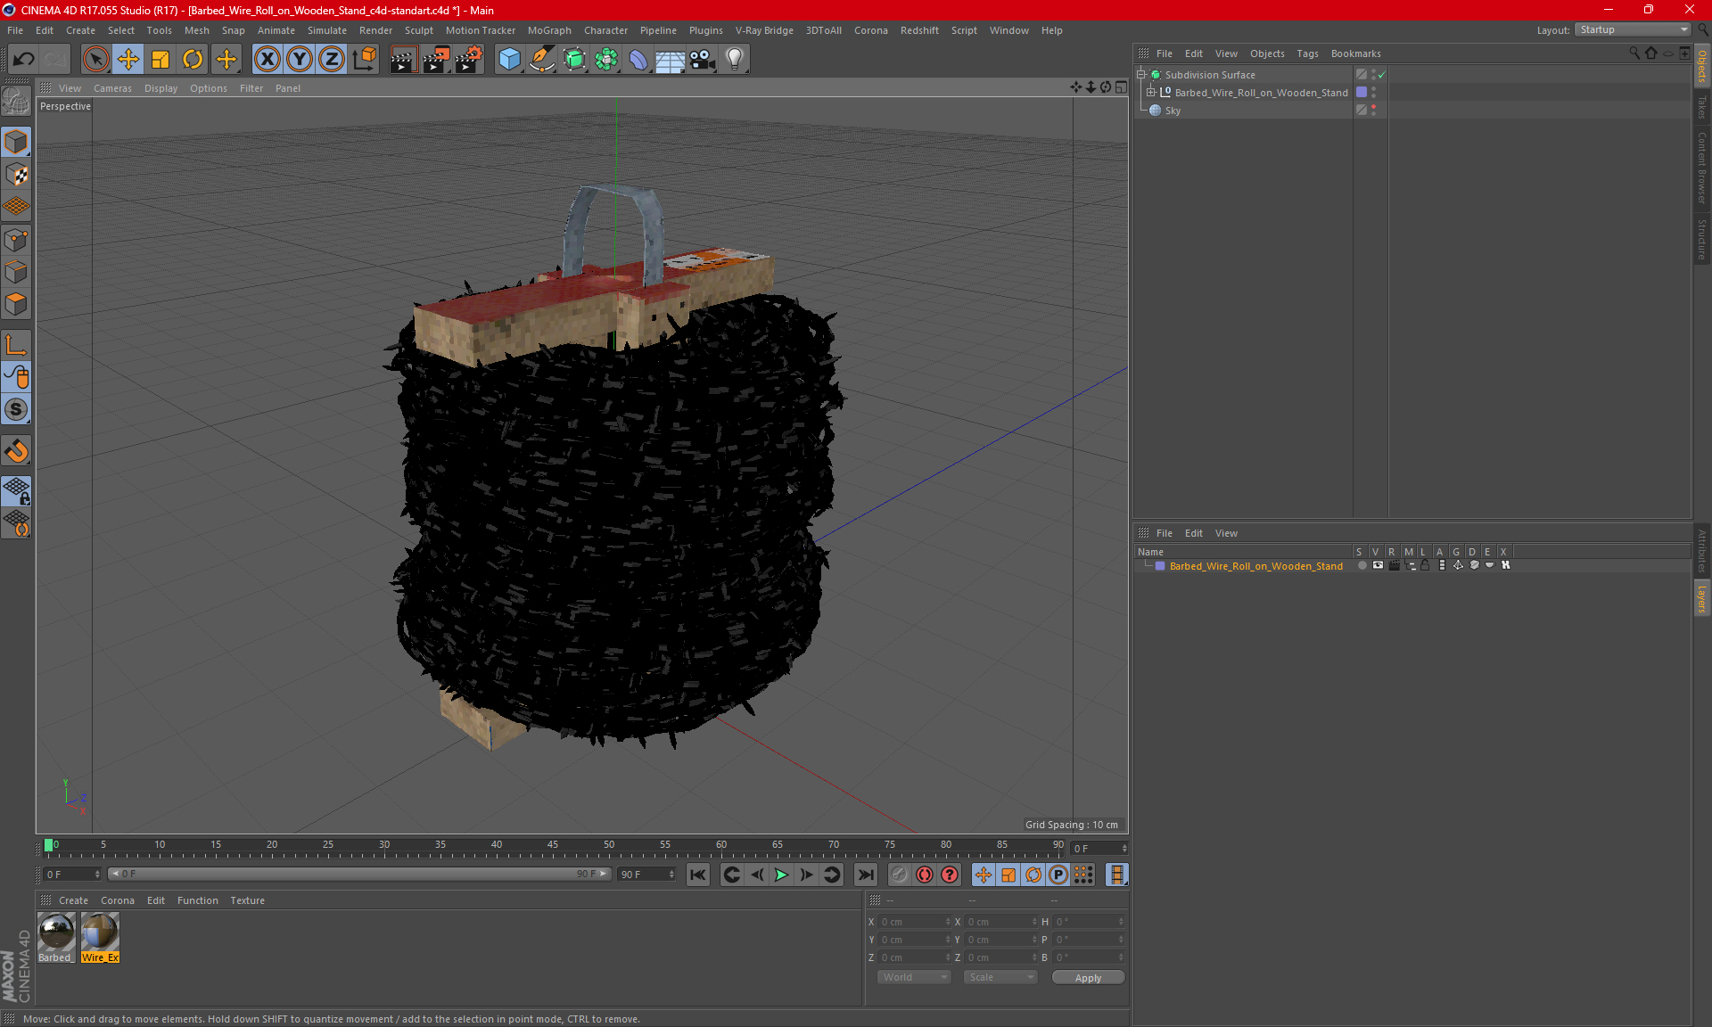Toggle Barbed_Wire_Roll object visibility dots
Image resolution: width=1712 pixels, height=1027 pixels.
coord(1374,92)
